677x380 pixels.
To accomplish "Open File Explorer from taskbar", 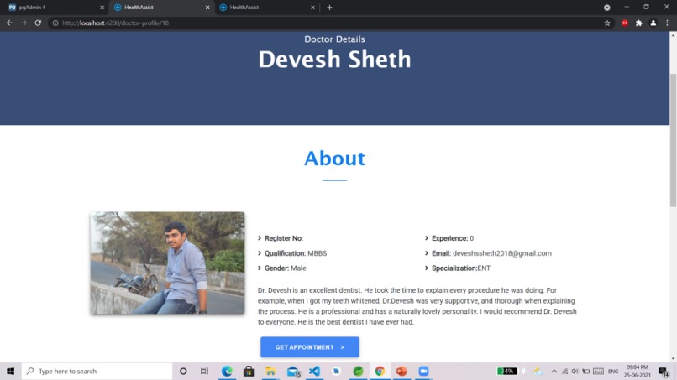I will click(x=270, y=371).
